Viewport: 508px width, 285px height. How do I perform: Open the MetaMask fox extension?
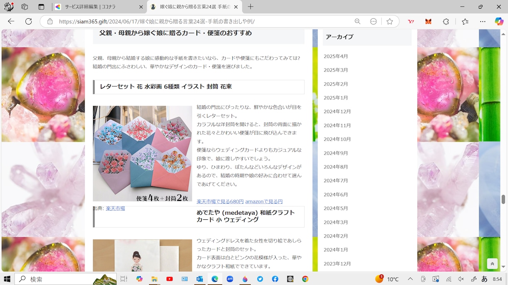coord(428,21)
